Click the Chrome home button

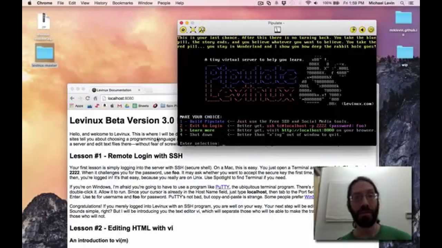(x=95, y=98)
